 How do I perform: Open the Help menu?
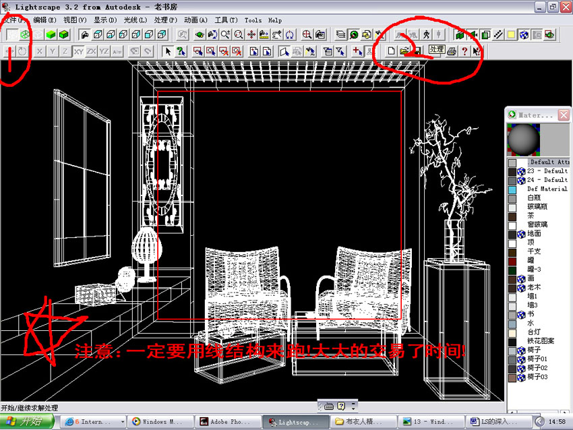click(275, 20)
